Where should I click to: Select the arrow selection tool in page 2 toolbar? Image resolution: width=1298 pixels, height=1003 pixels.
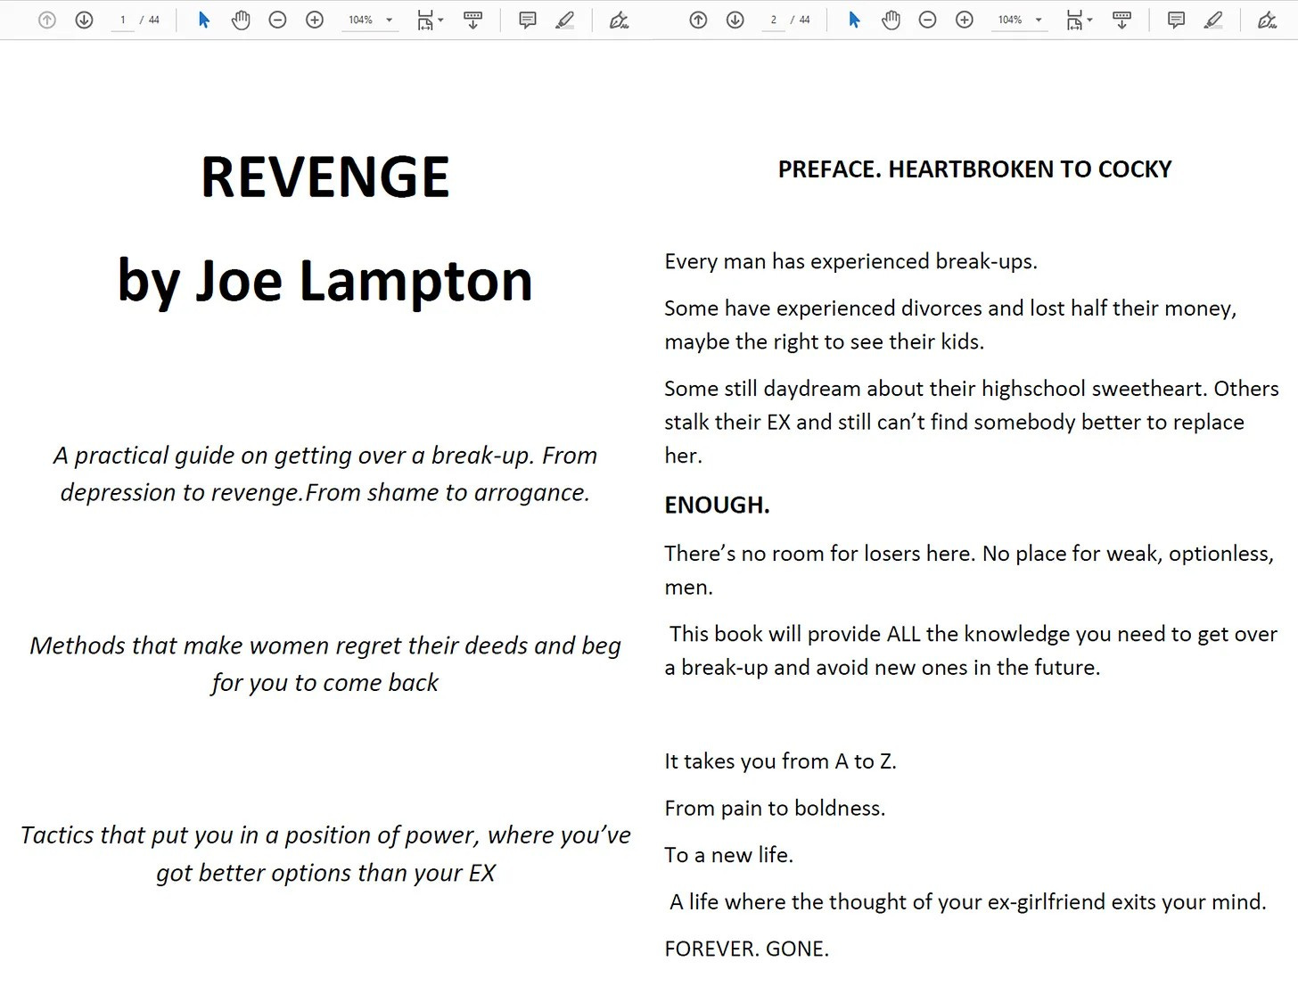click(x=854, y=20)
